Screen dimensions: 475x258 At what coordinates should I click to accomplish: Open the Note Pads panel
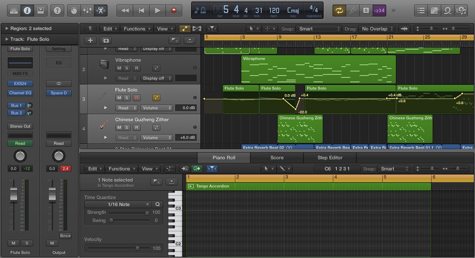tap(435, 11)
